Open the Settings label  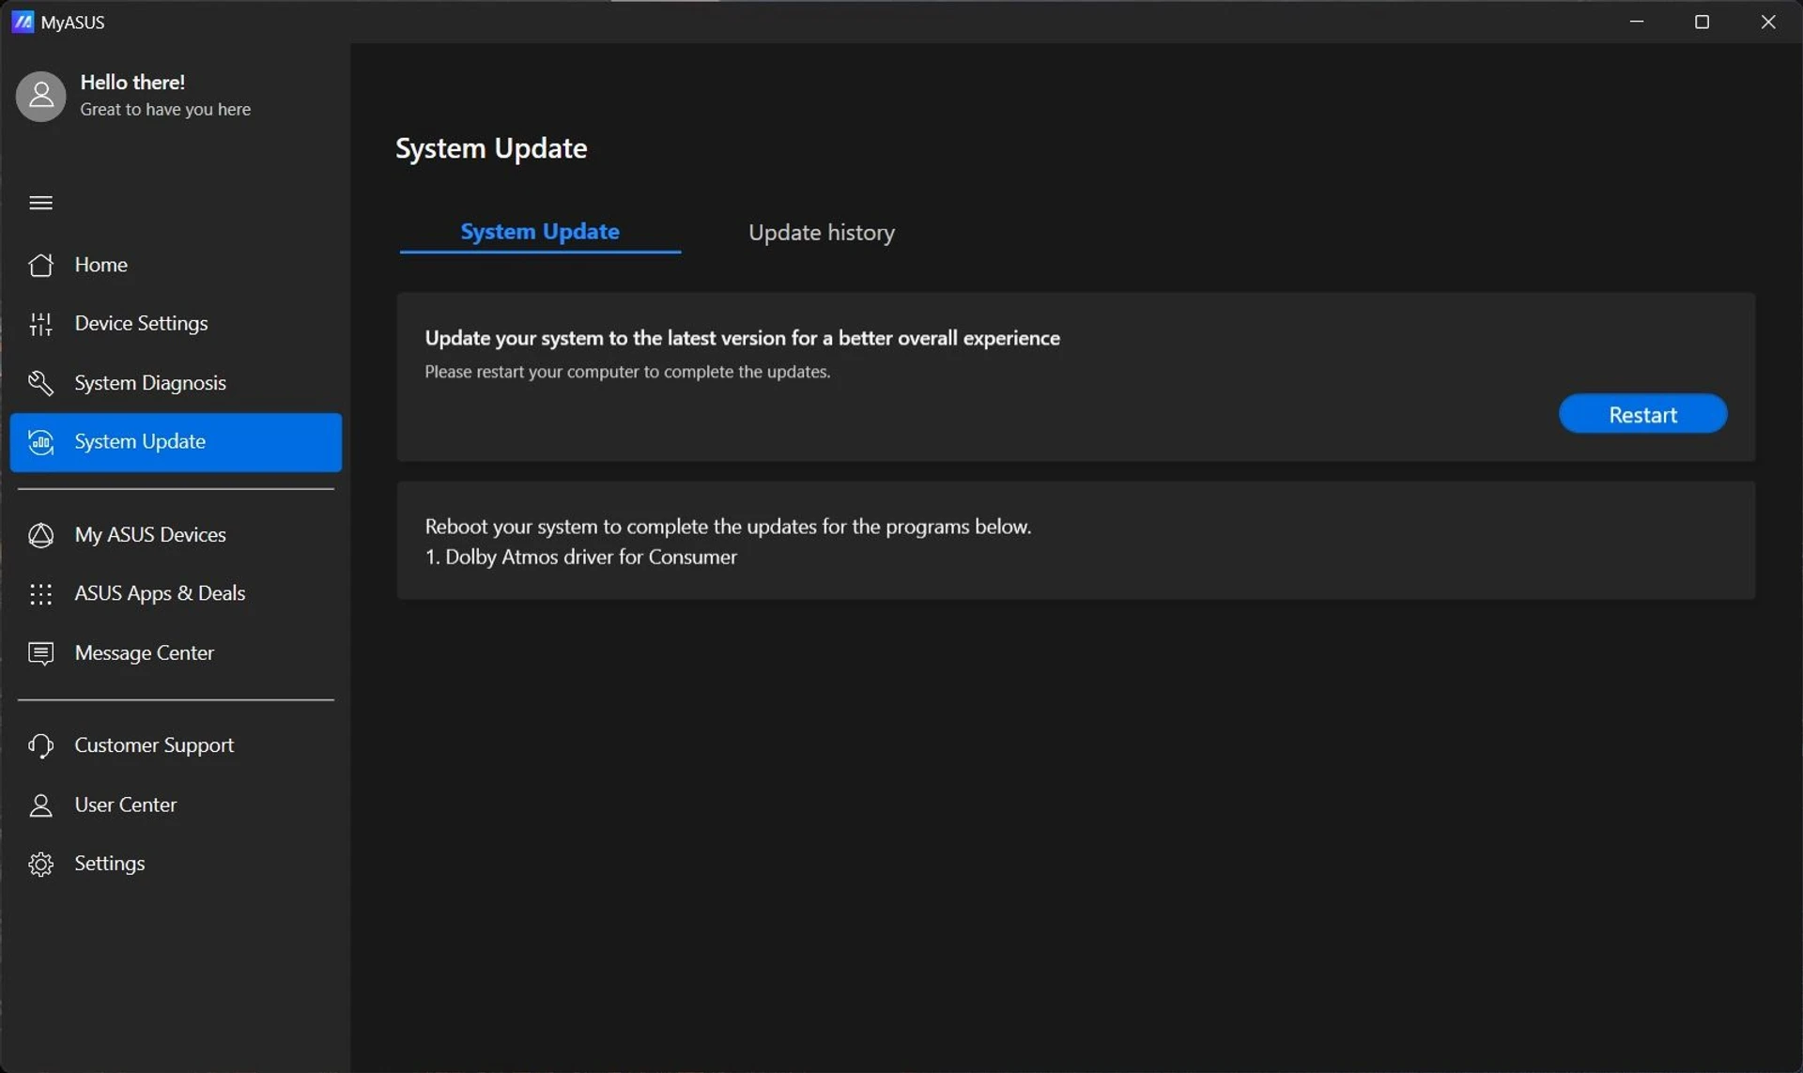click(x=109, y=864)
